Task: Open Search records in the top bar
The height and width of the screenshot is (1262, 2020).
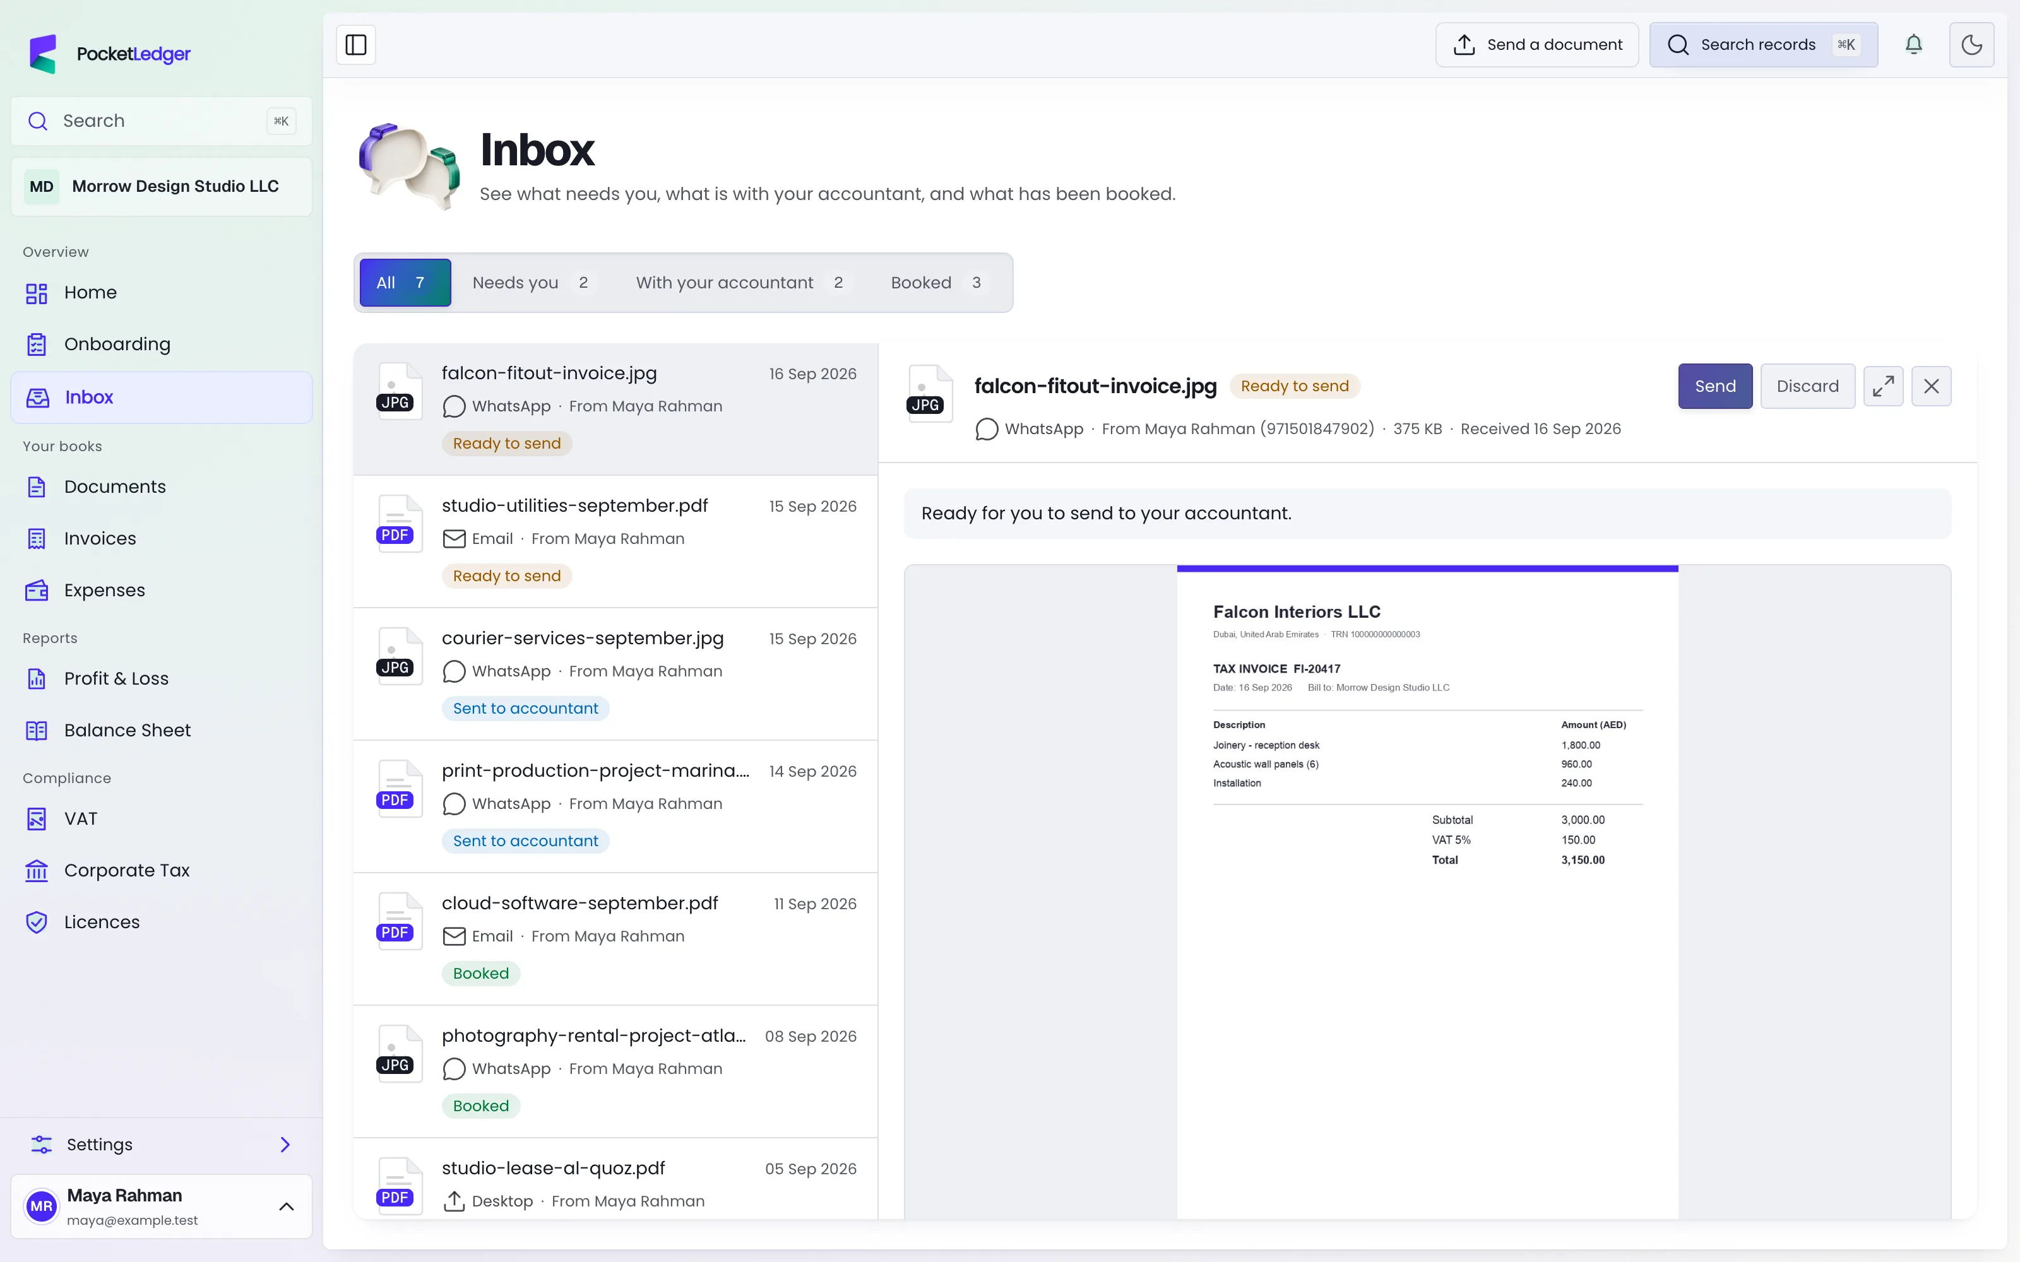Action: (1763, 44)
